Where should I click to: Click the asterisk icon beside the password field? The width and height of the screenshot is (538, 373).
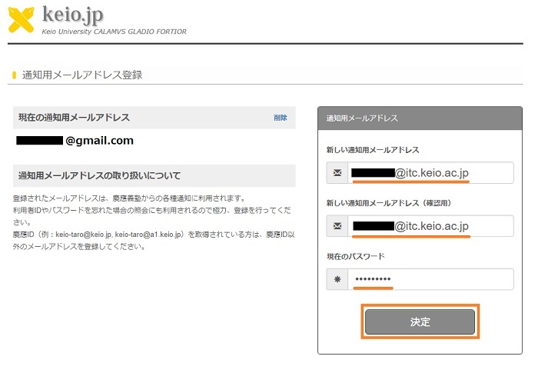337,279
